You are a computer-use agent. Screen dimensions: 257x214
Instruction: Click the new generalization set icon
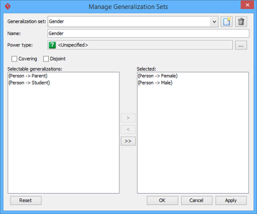pos(226,22)
